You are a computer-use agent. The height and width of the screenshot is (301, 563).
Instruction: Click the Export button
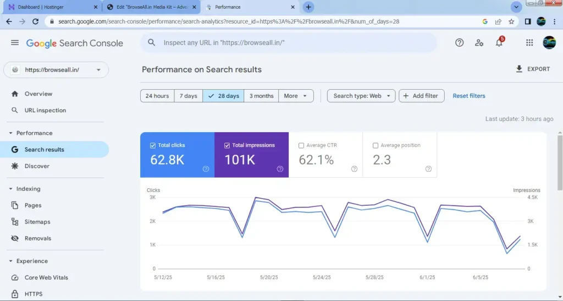tap(533, 69)
